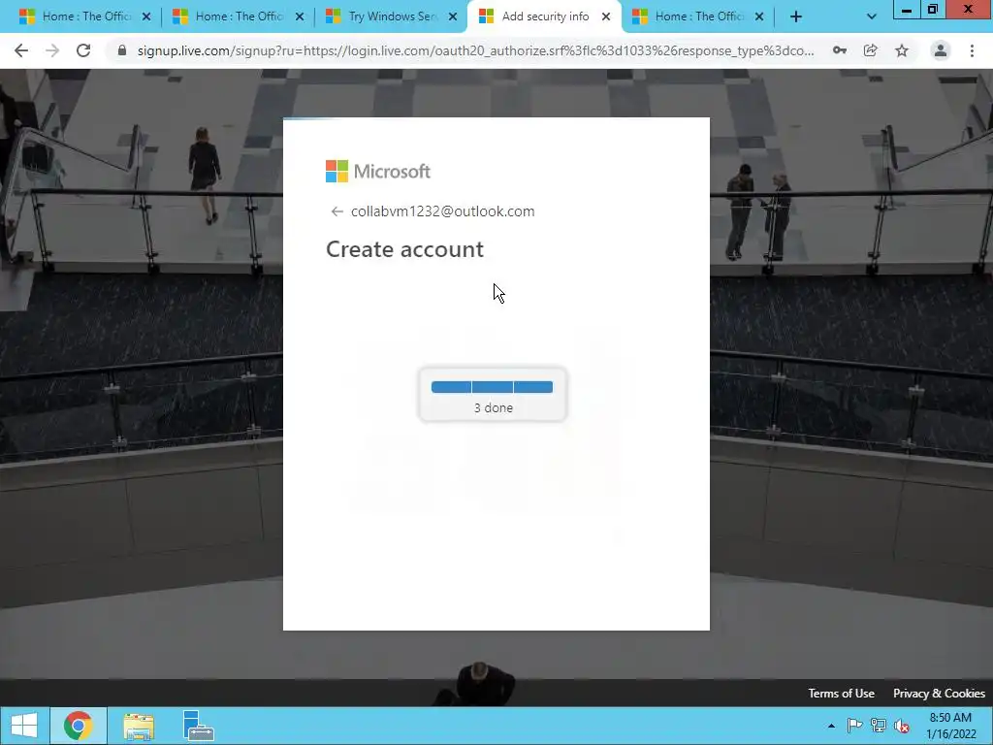Click the 3 done label
The width and height of the screenshot is (993, 745).
(x=494, y=408)
